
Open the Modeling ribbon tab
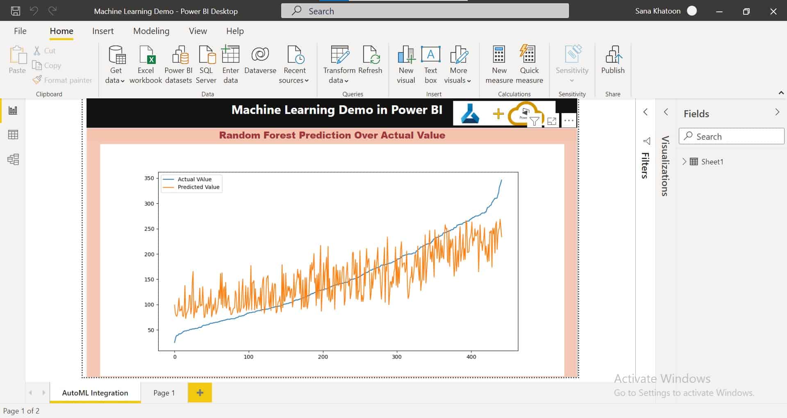(x=151, y=31)
